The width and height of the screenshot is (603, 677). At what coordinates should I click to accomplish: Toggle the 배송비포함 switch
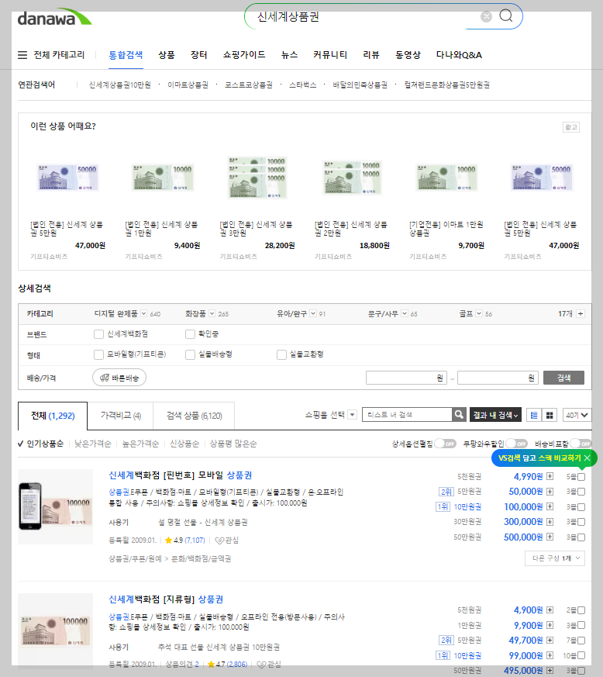click(x=581, y=444)
